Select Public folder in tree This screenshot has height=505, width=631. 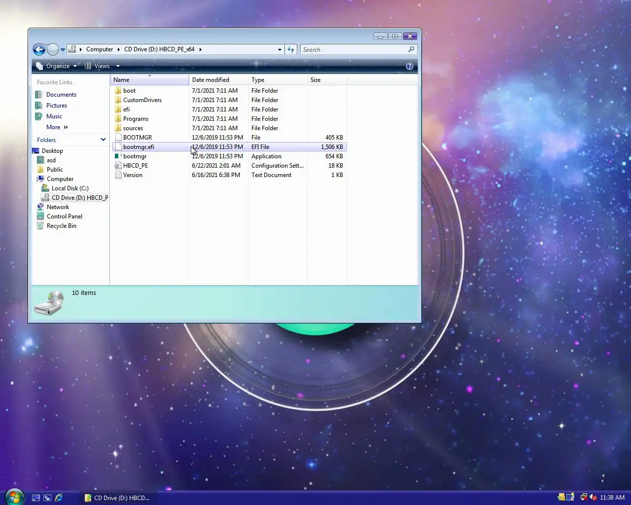click(x=55, y=170)
